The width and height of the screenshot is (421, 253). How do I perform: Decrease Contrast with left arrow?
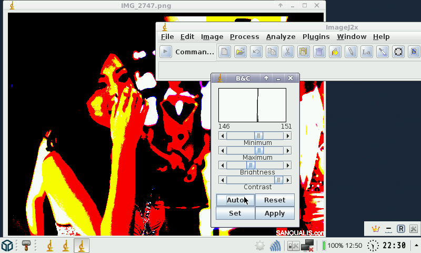[223, 180]
